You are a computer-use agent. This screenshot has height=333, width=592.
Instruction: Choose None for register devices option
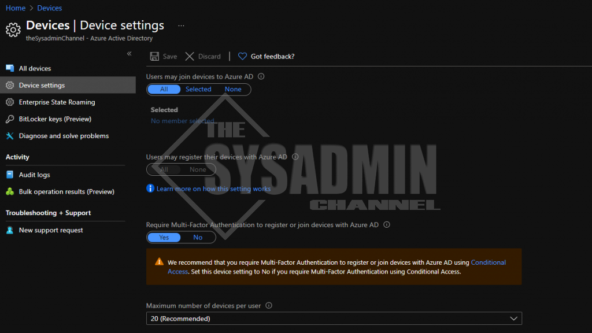point(198,169)
